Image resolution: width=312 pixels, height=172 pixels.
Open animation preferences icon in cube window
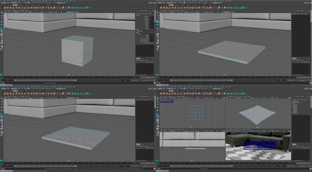(x=154, y=80)
